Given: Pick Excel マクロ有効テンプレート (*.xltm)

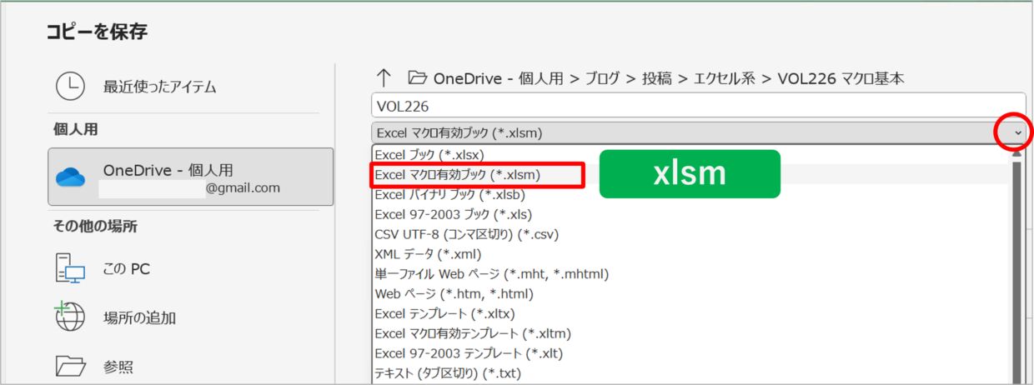Looking at the screenshot, I should (x=473, y=334).
